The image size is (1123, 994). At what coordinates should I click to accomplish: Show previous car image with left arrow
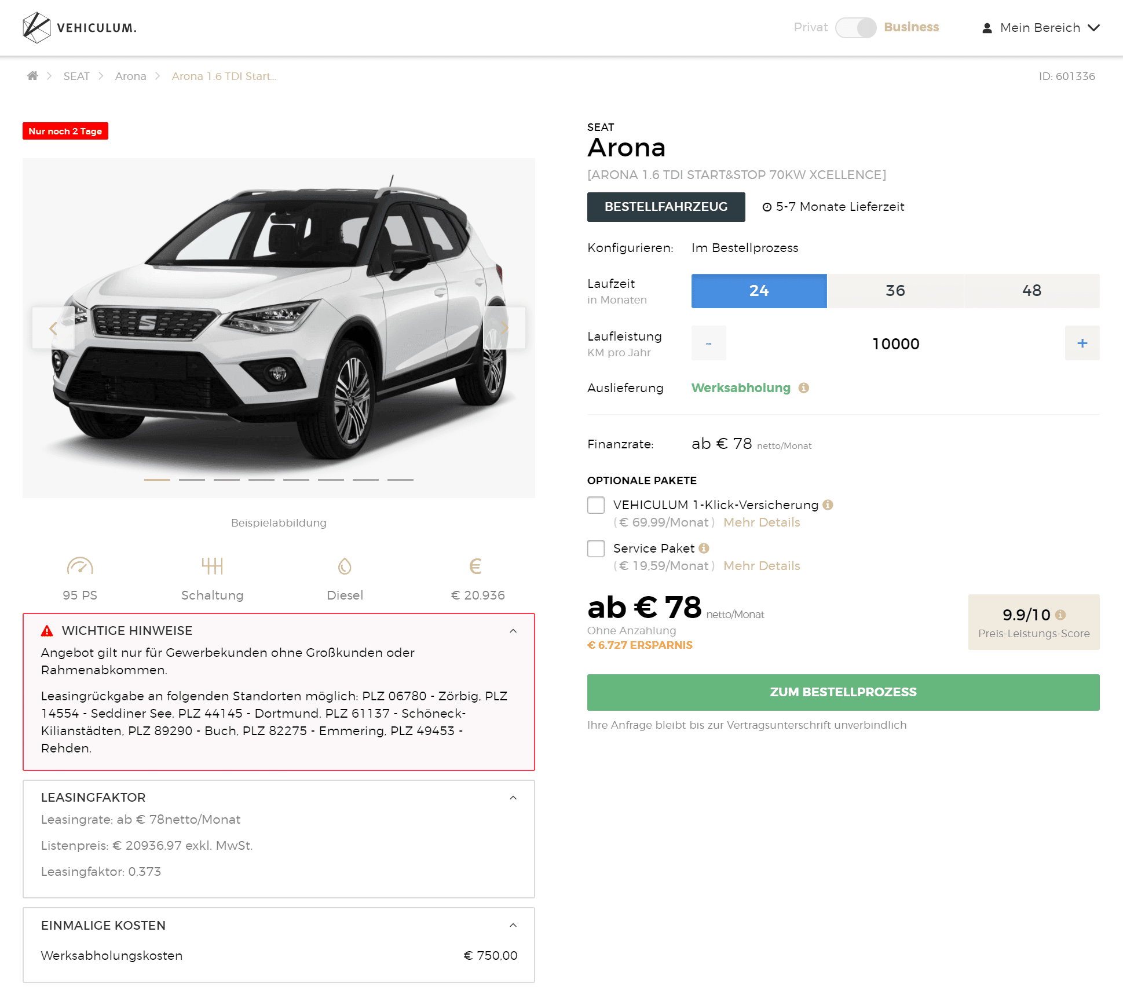click(53, 328)
